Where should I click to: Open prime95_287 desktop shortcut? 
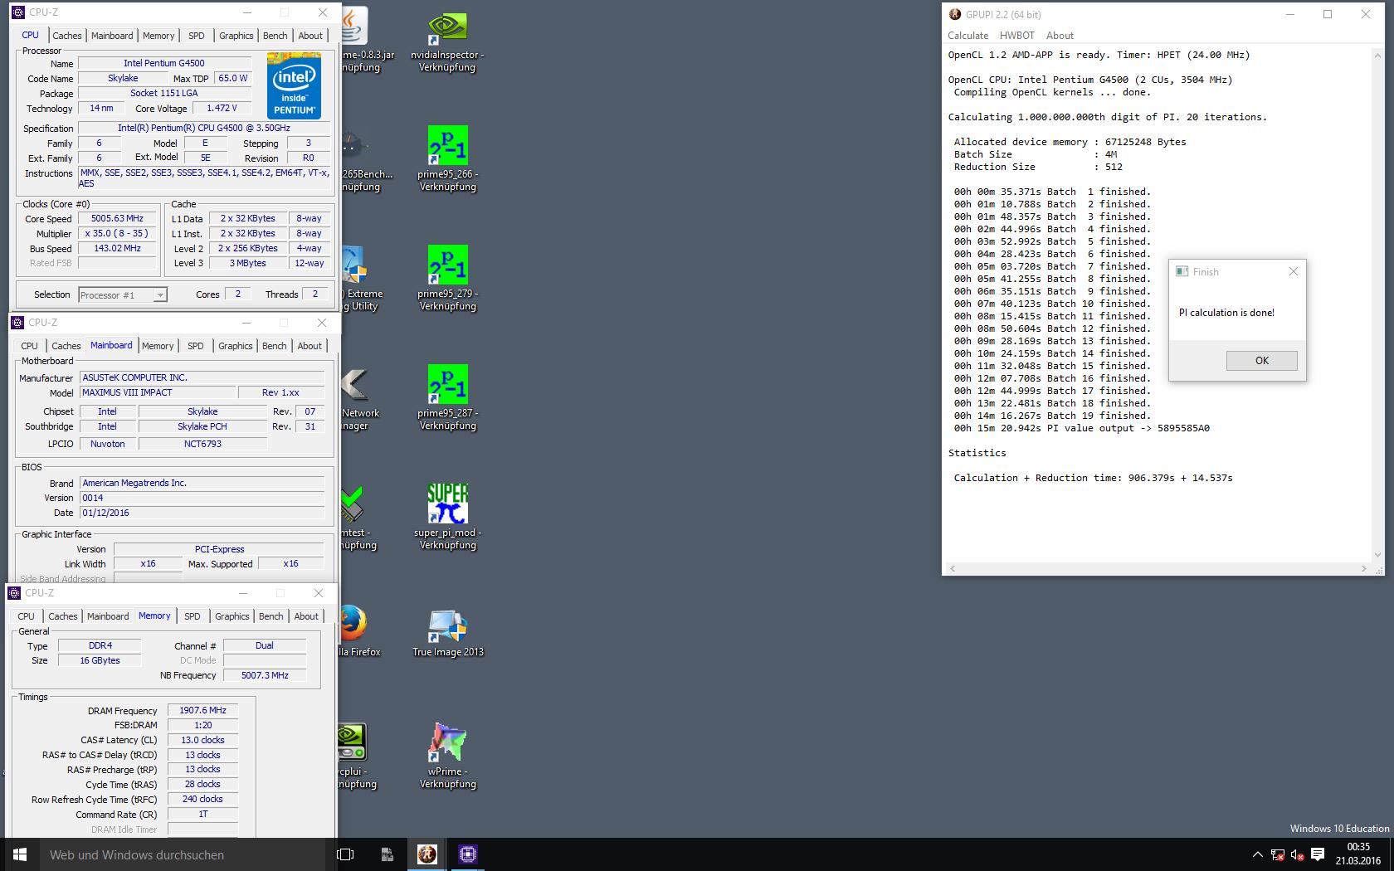pos(447,397)
